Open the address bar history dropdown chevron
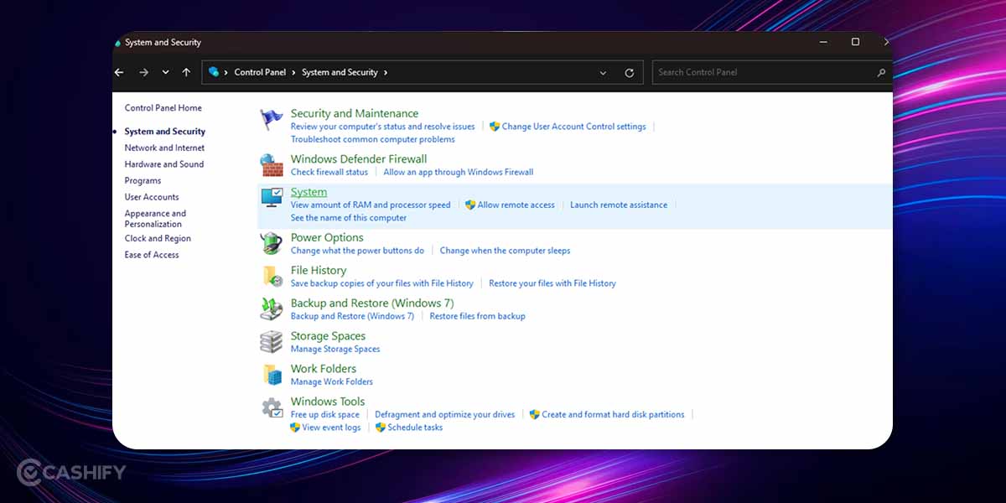This screenshot has width=1006, height=503. pyautogui.click(x=603, y=72)
